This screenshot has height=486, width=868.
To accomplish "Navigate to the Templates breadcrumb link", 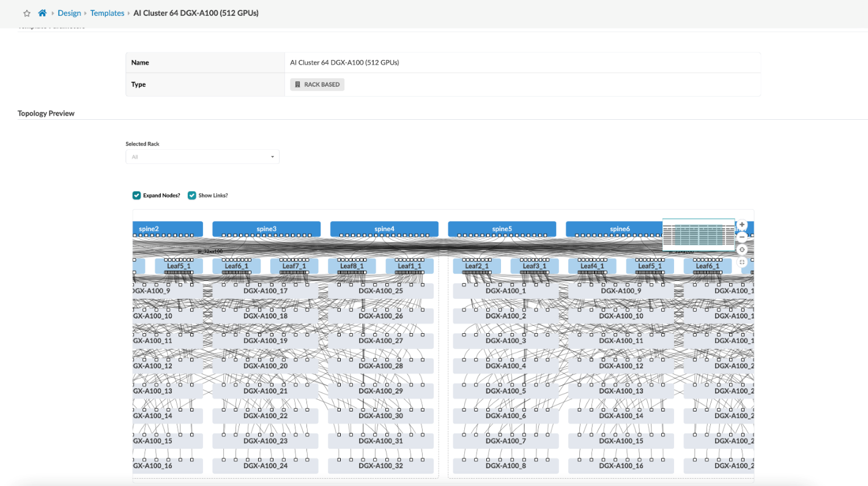I will pyautogui.click(x=107, y=13).
